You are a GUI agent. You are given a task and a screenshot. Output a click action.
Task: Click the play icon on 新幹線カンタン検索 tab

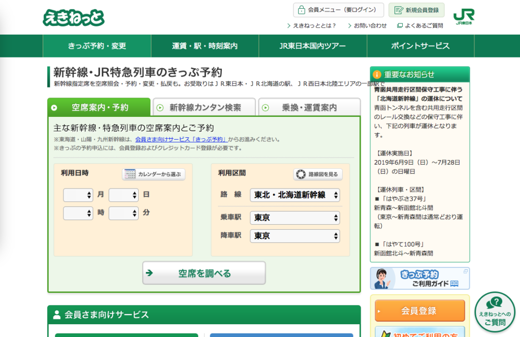(x=160, y=108)
